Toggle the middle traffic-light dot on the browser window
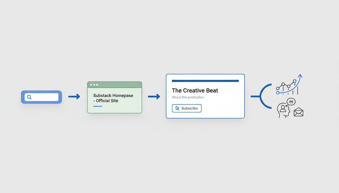The width and height of the screenshot is (339, 193). coord(94,85)
